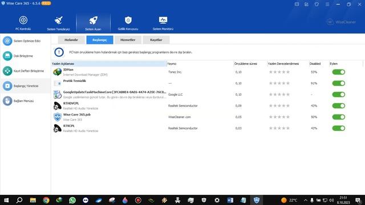Click the WiseCleaner logo link

pyautogui.click(x=341, y=22)
